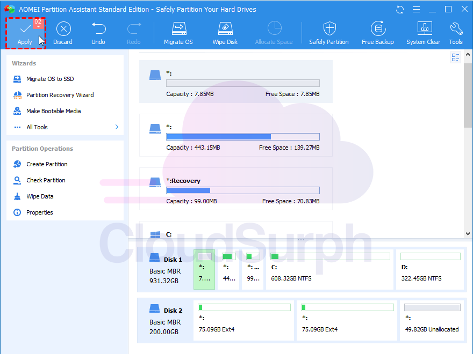Open the Migrate OS tool
Image resolution: width=473 pixels, height=354 pixels.
(178, 33)
